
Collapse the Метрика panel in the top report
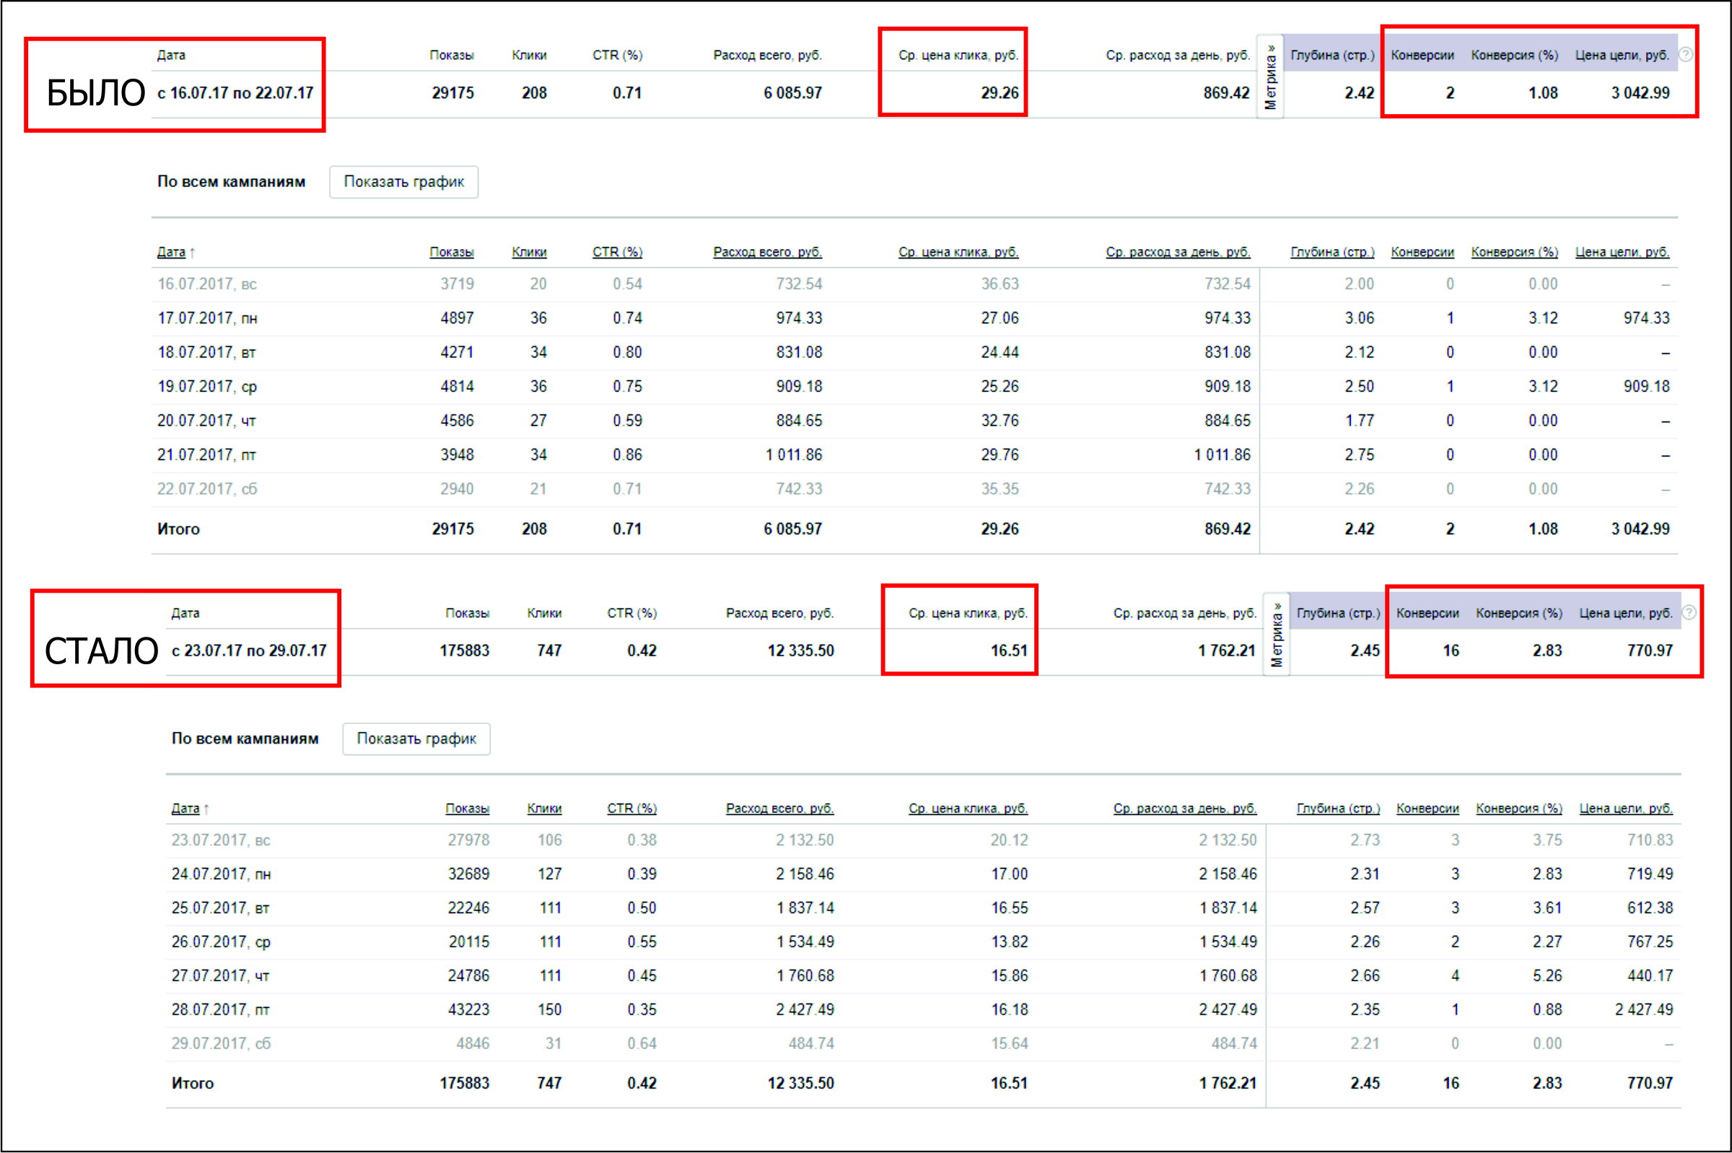click(x=1270, y=77)
